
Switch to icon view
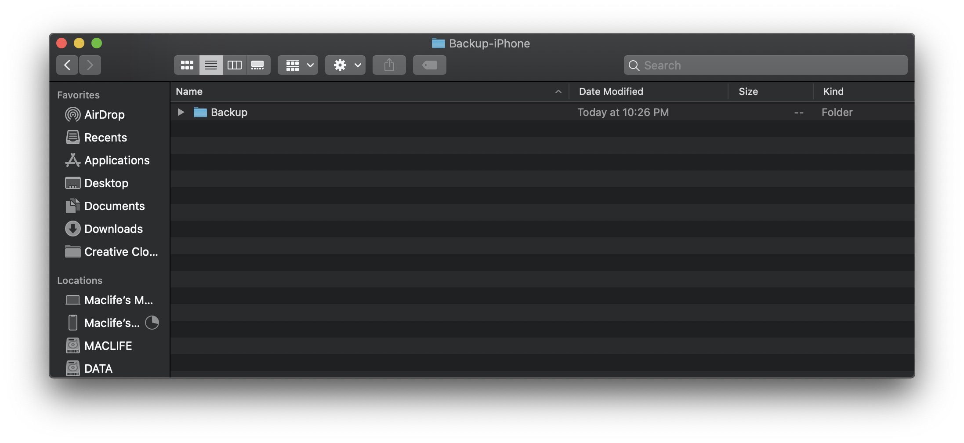point(187,65)
